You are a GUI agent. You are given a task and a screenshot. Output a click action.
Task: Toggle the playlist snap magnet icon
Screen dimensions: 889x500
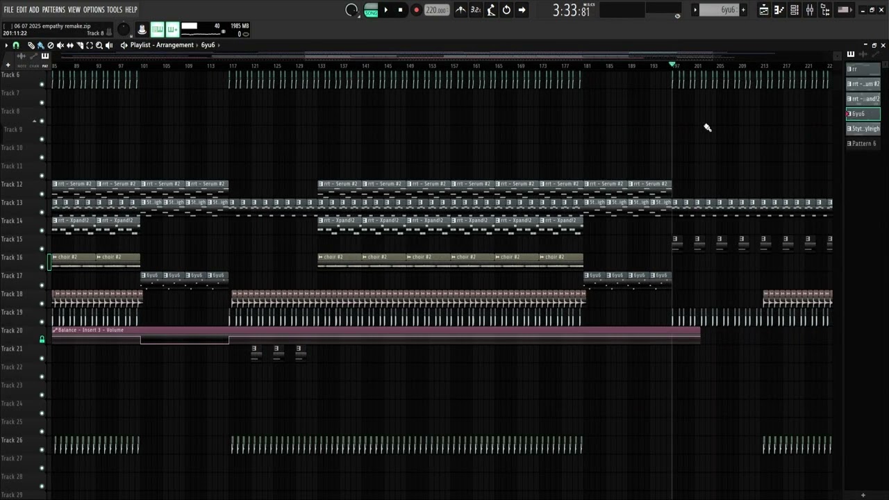(x=16, y=45)
